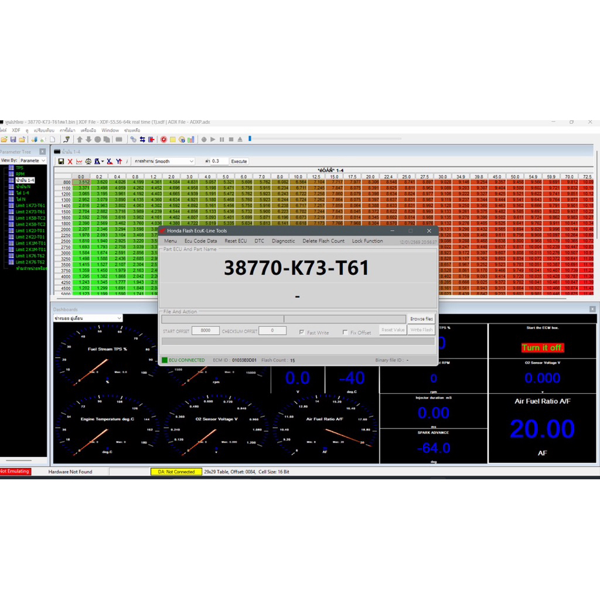The height and width of the screenshot is (600, 600).
Task: Click the open file folder icon in main toolbar
Action: coord(4,139)
